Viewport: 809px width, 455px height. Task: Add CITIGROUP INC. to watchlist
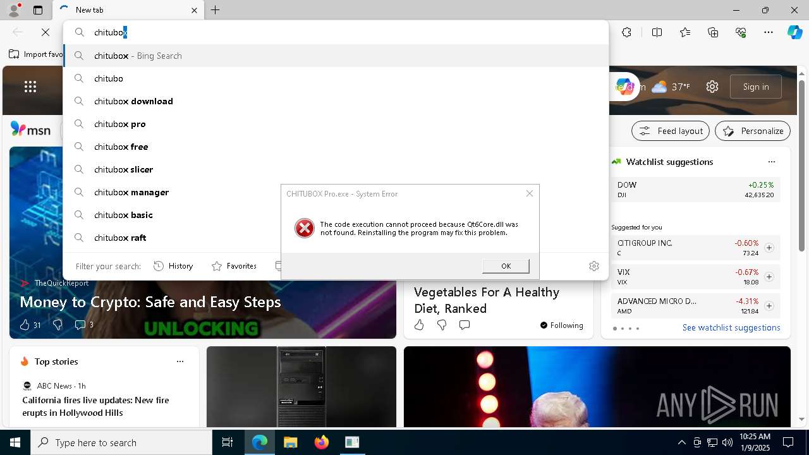769,248
